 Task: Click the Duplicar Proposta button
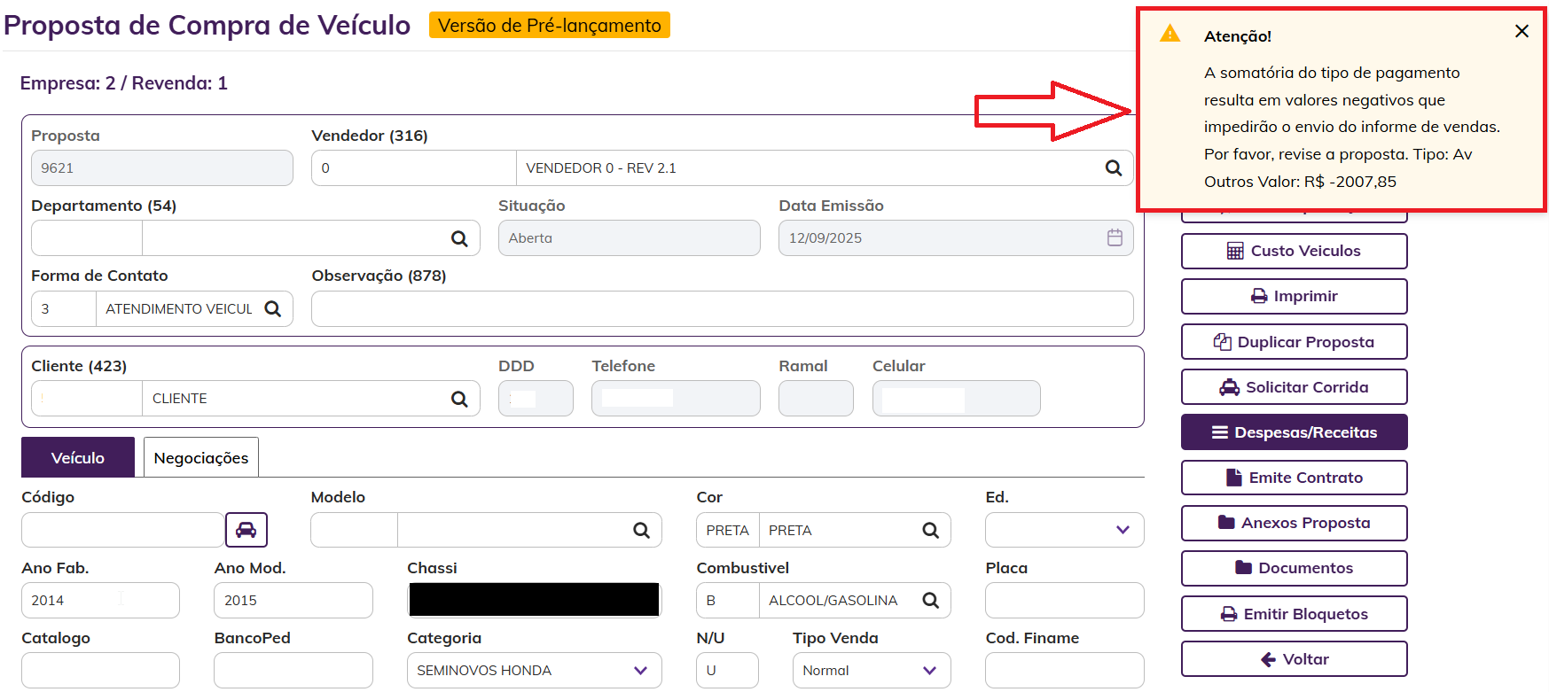(1294, 342)
